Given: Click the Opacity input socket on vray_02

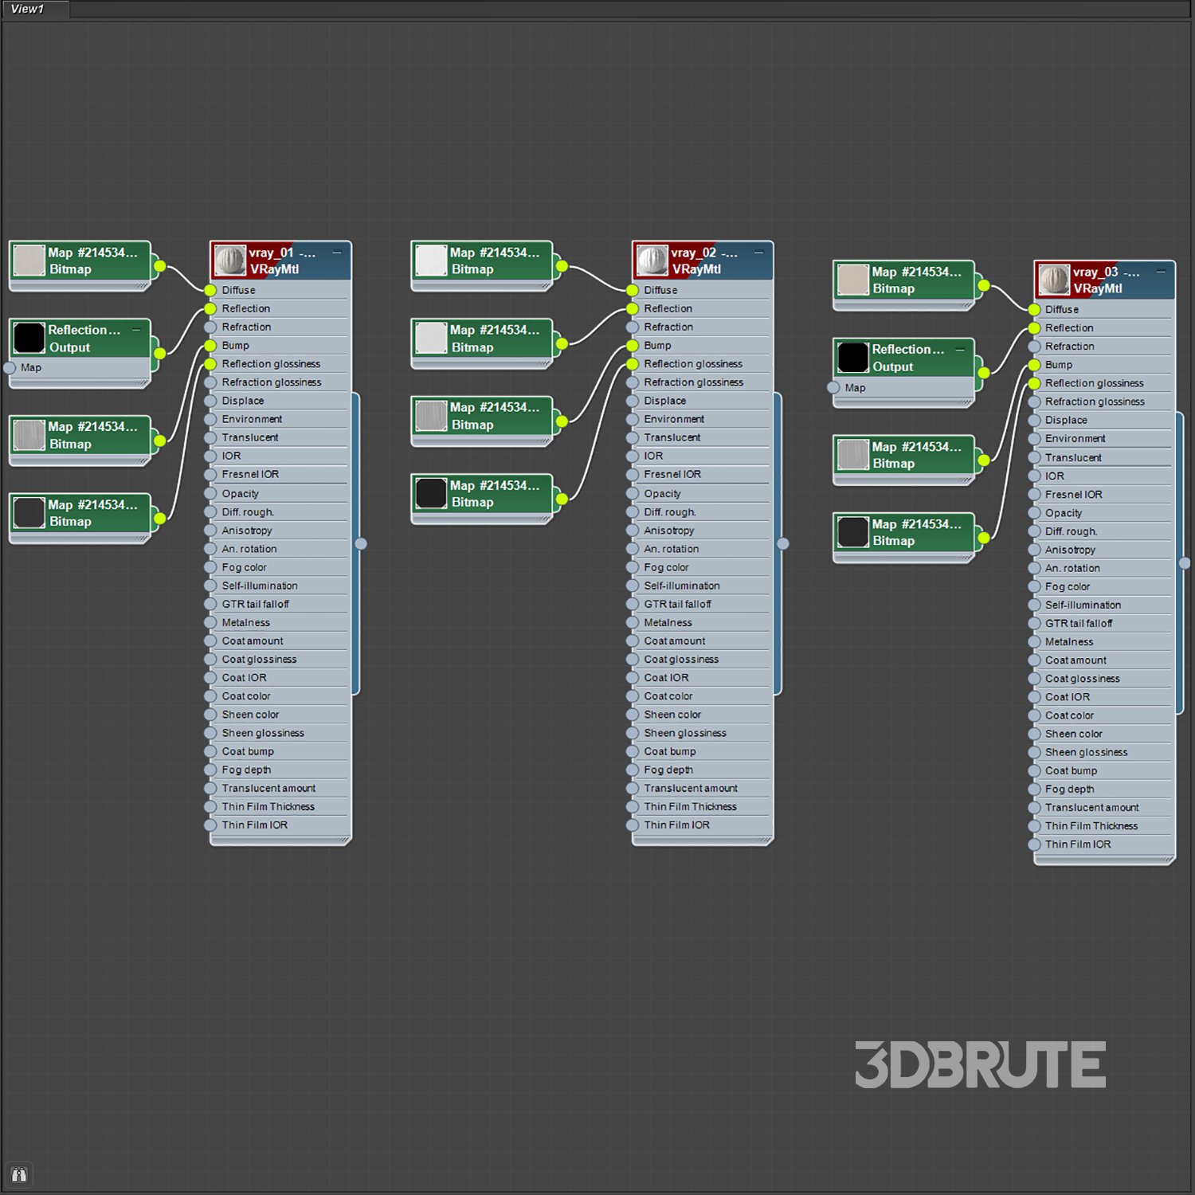Looking at the screenshot, I should [633, 493].
